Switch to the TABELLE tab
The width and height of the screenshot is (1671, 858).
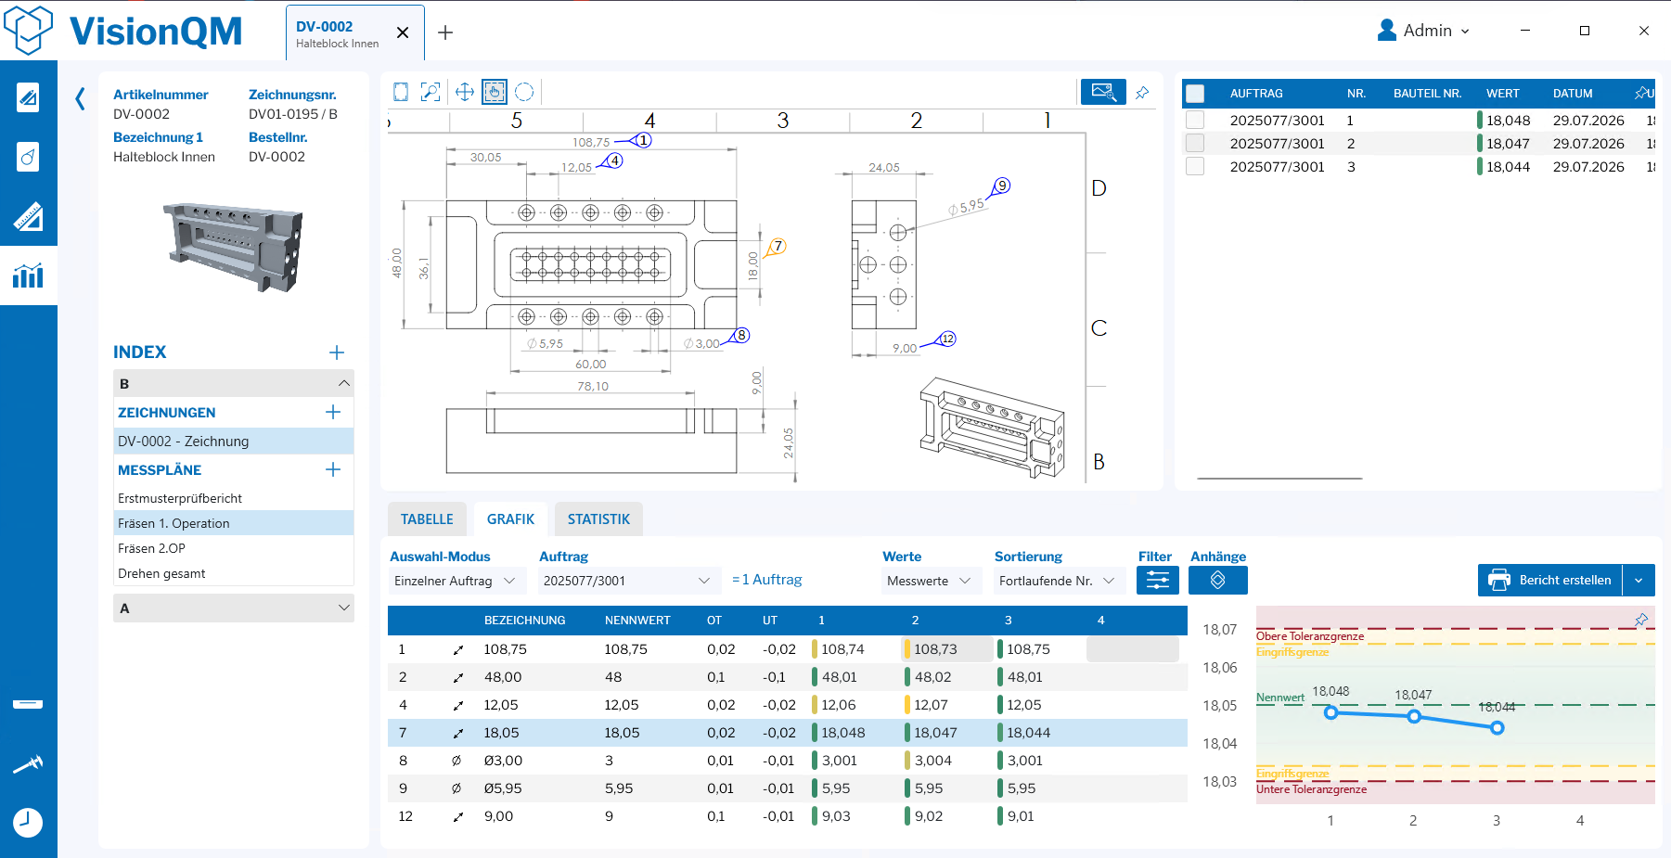click(x=427, y=519)
